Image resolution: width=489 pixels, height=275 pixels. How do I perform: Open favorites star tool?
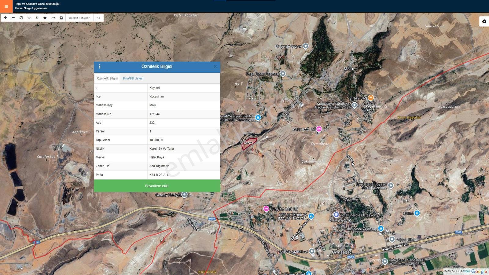[45, 18]
